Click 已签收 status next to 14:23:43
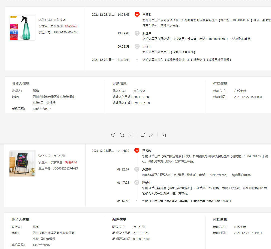Viewport: 271px width, 249px height. tap(147, 15)
